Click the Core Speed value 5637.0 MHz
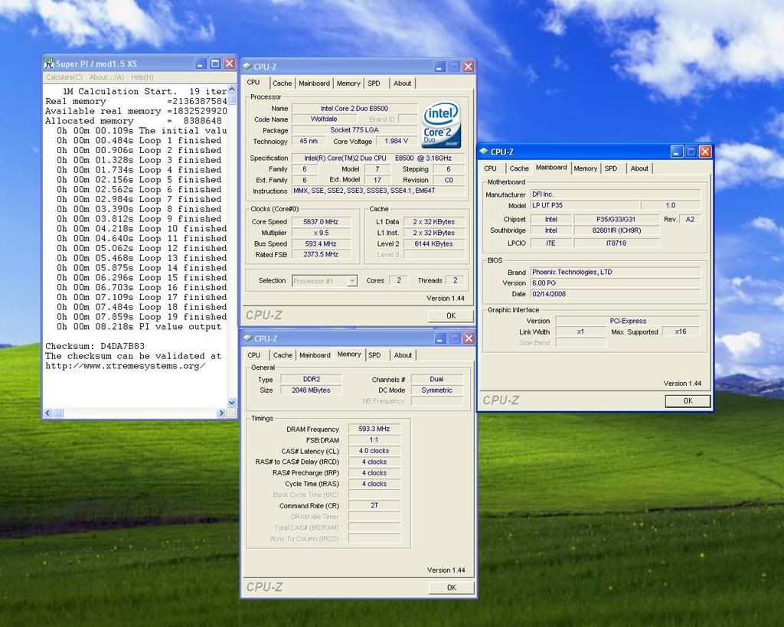This screenshot has width=784, height=627. (321, 221)
